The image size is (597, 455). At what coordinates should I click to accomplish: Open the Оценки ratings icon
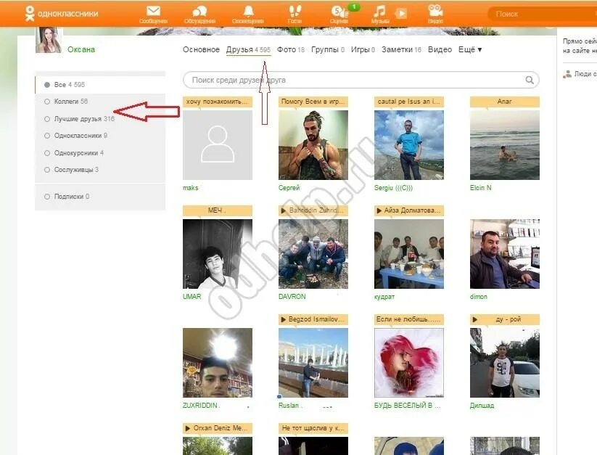click(339, 15)
